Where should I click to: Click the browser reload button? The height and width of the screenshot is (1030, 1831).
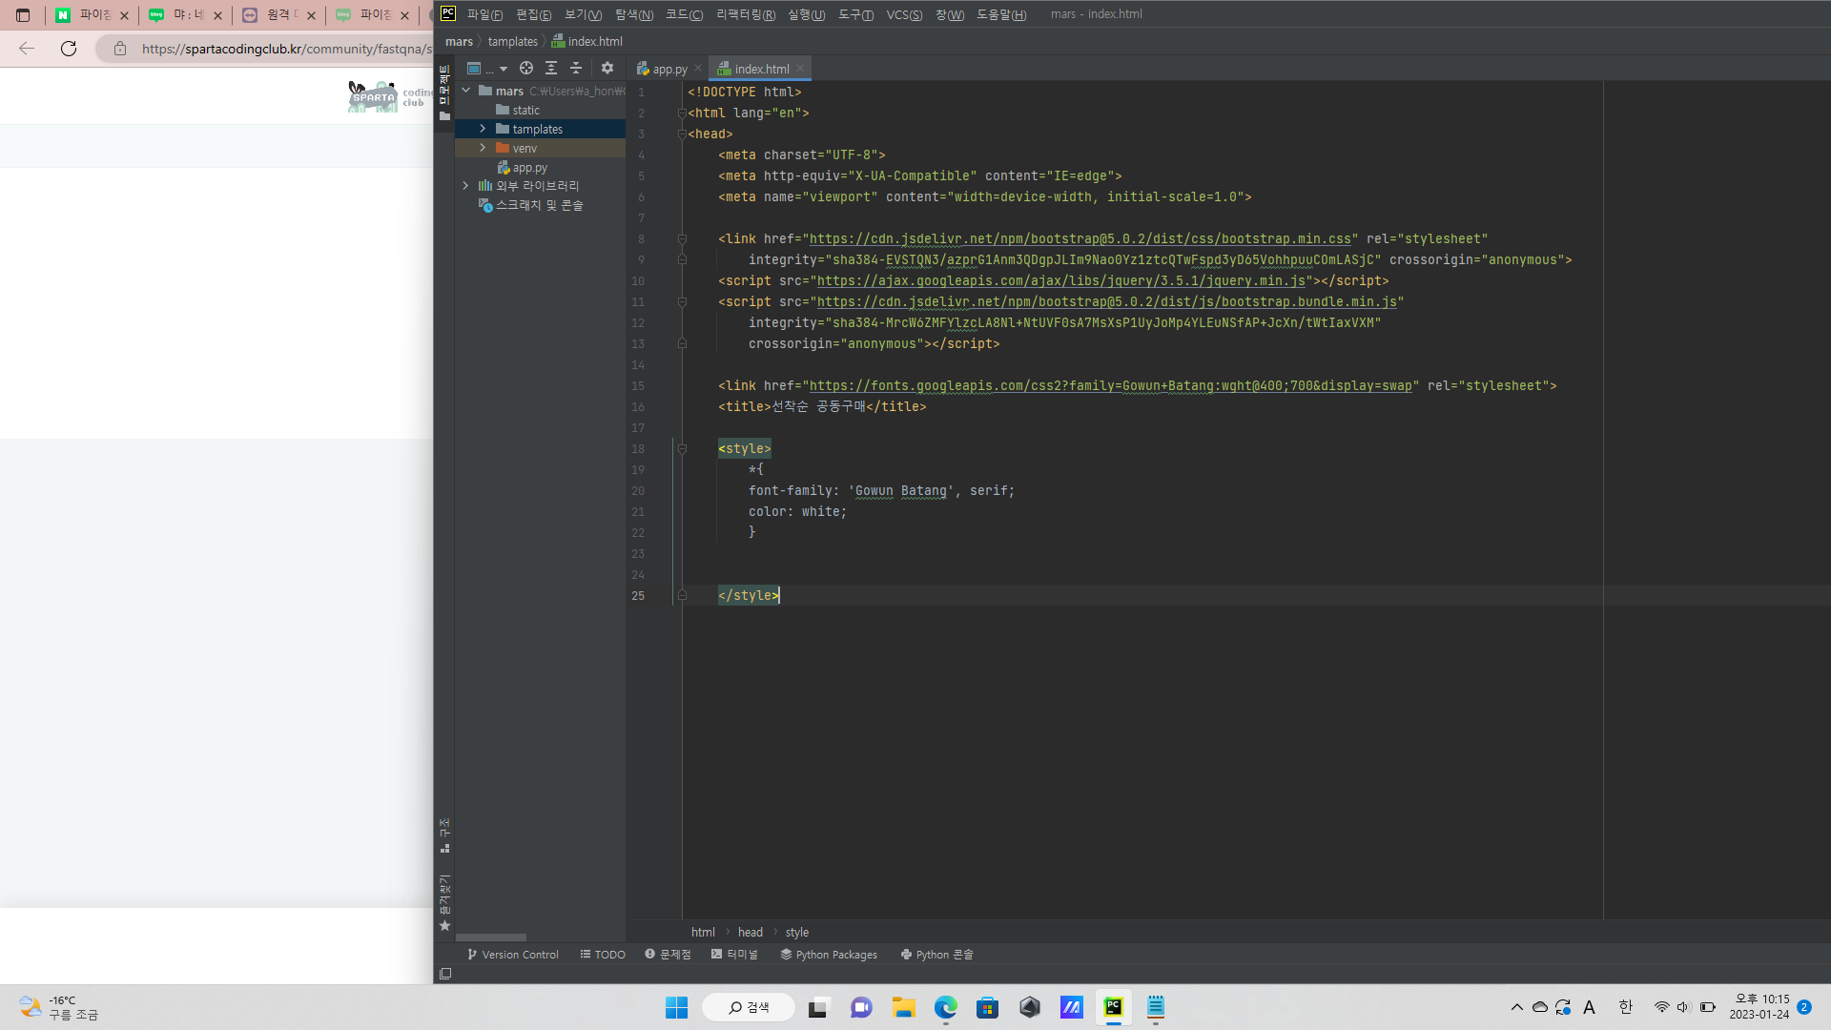[69, 49]
